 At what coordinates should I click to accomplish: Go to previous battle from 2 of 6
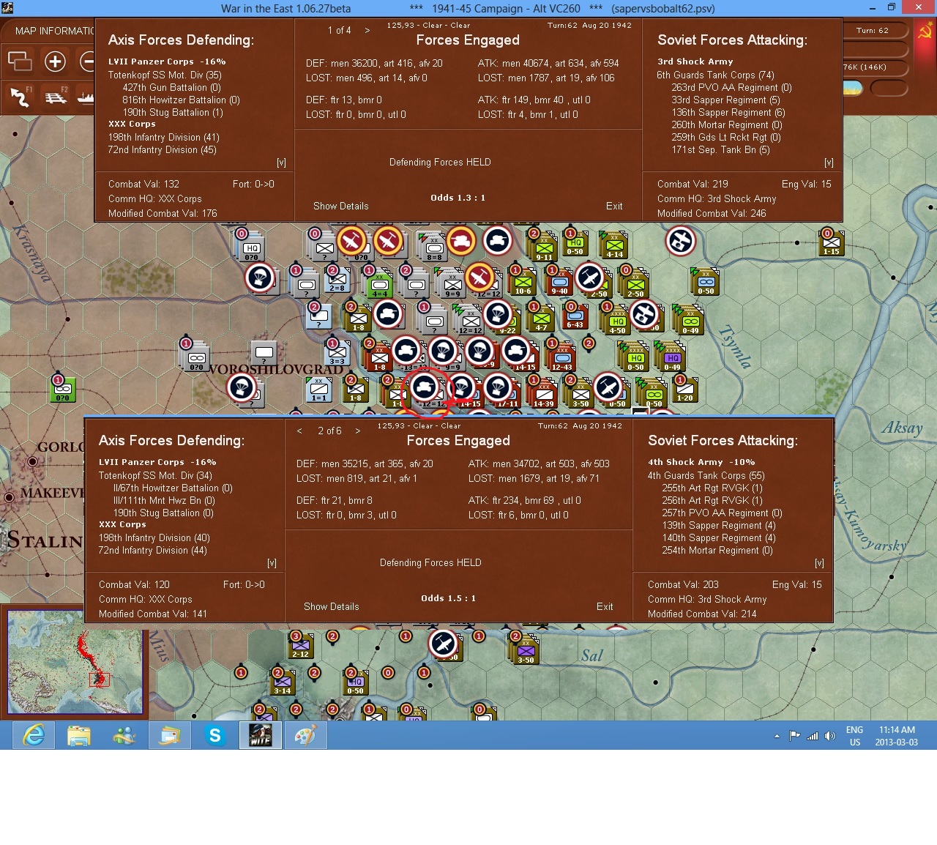[x=299, y=431]
